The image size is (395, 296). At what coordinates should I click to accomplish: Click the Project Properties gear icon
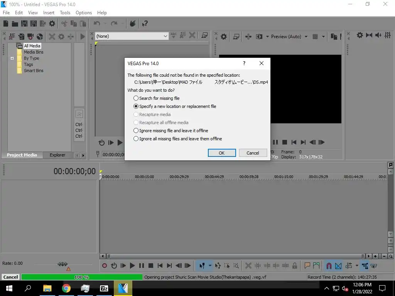point(52,24)
